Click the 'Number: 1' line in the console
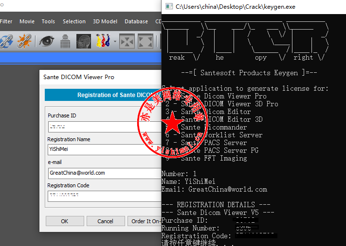The width and height of the screenshot is (346, 246). tap(179, 174)
